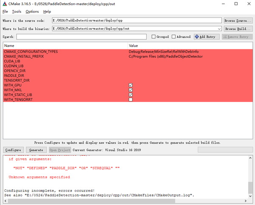Viewport: 255px width, 205px height.
Task: Click the log vertical scrollbar thumb
Action: (250, 188)
